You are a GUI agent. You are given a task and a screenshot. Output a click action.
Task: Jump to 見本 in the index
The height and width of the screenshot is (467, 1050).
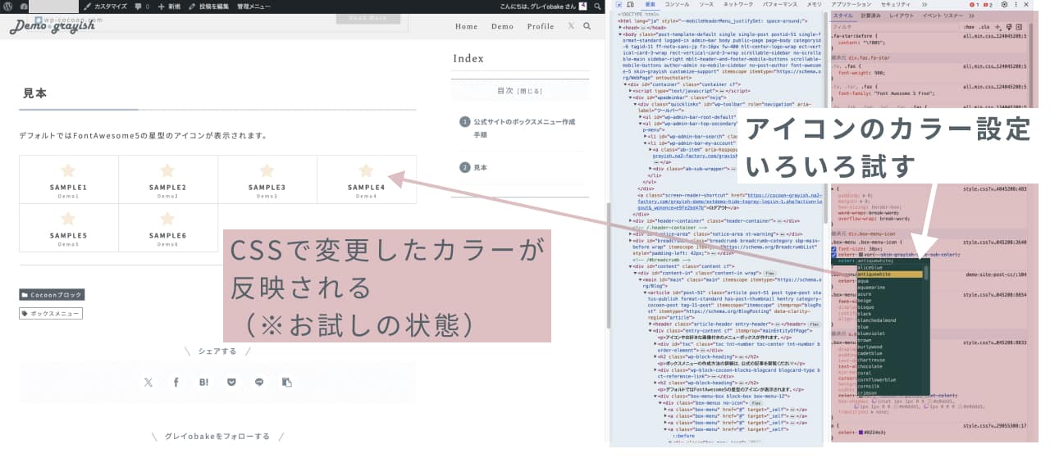[x=480, y=167]
